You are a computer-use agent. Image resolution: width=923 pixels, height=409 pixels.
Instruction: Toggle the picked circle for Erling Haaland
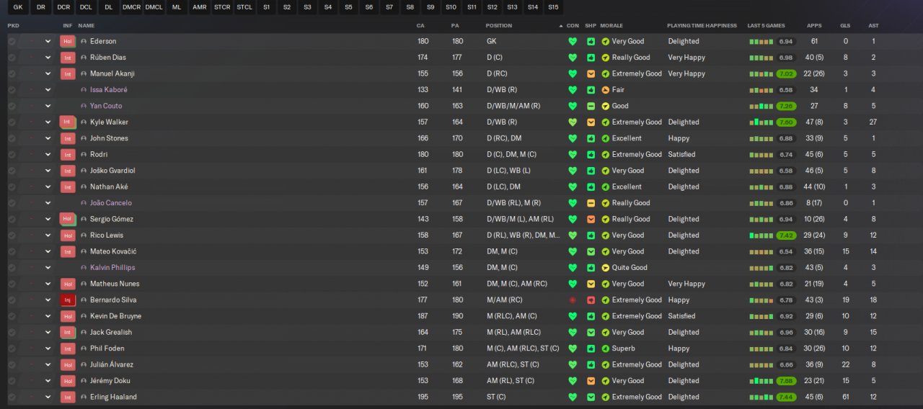coord(12,397)
